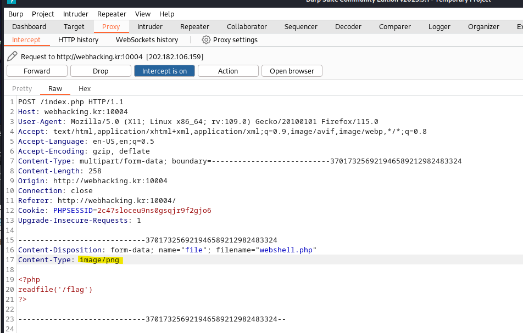
Task: Click the ?> closing PHP tag
Action: [23, 300]
